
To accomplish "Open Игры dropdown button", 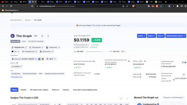I will pyautogui.click(x=160, y=36).
